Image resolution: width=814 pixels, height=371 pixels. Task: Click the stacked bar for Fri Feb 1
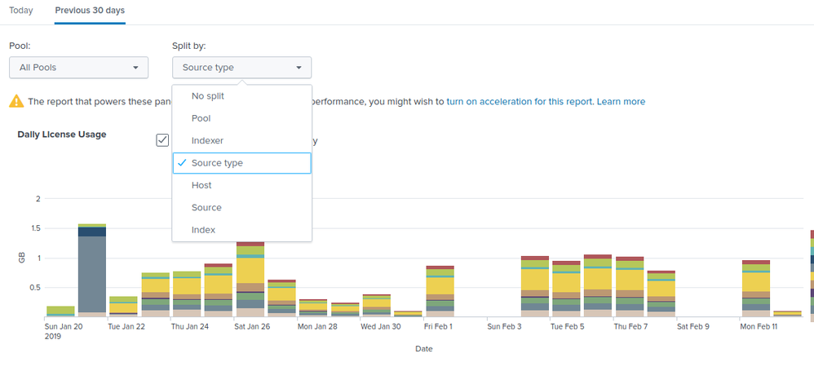(x=440, y=291)
